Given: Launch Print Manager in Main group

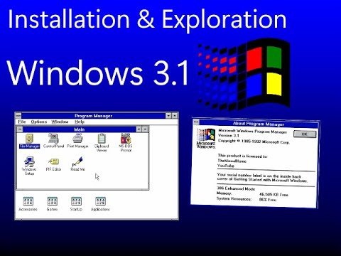Looking at the screenshot, I should [x=77, y=141].
